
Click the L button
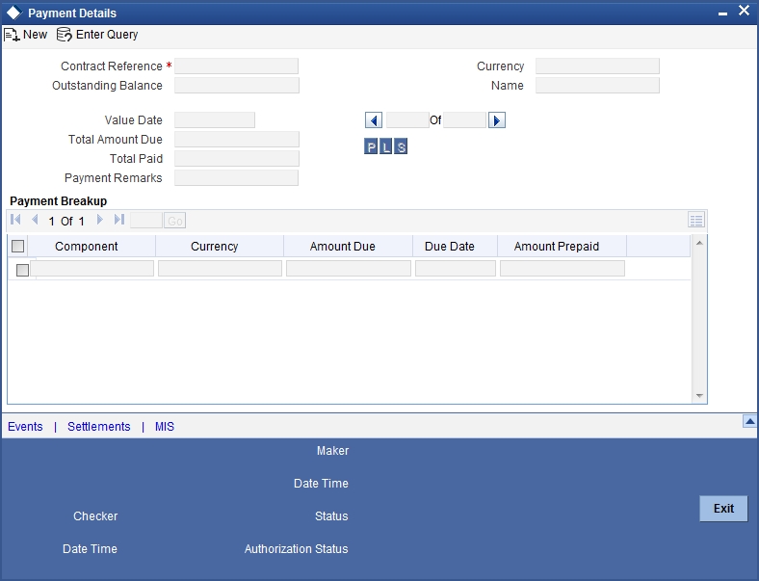(x=386, y=146)
